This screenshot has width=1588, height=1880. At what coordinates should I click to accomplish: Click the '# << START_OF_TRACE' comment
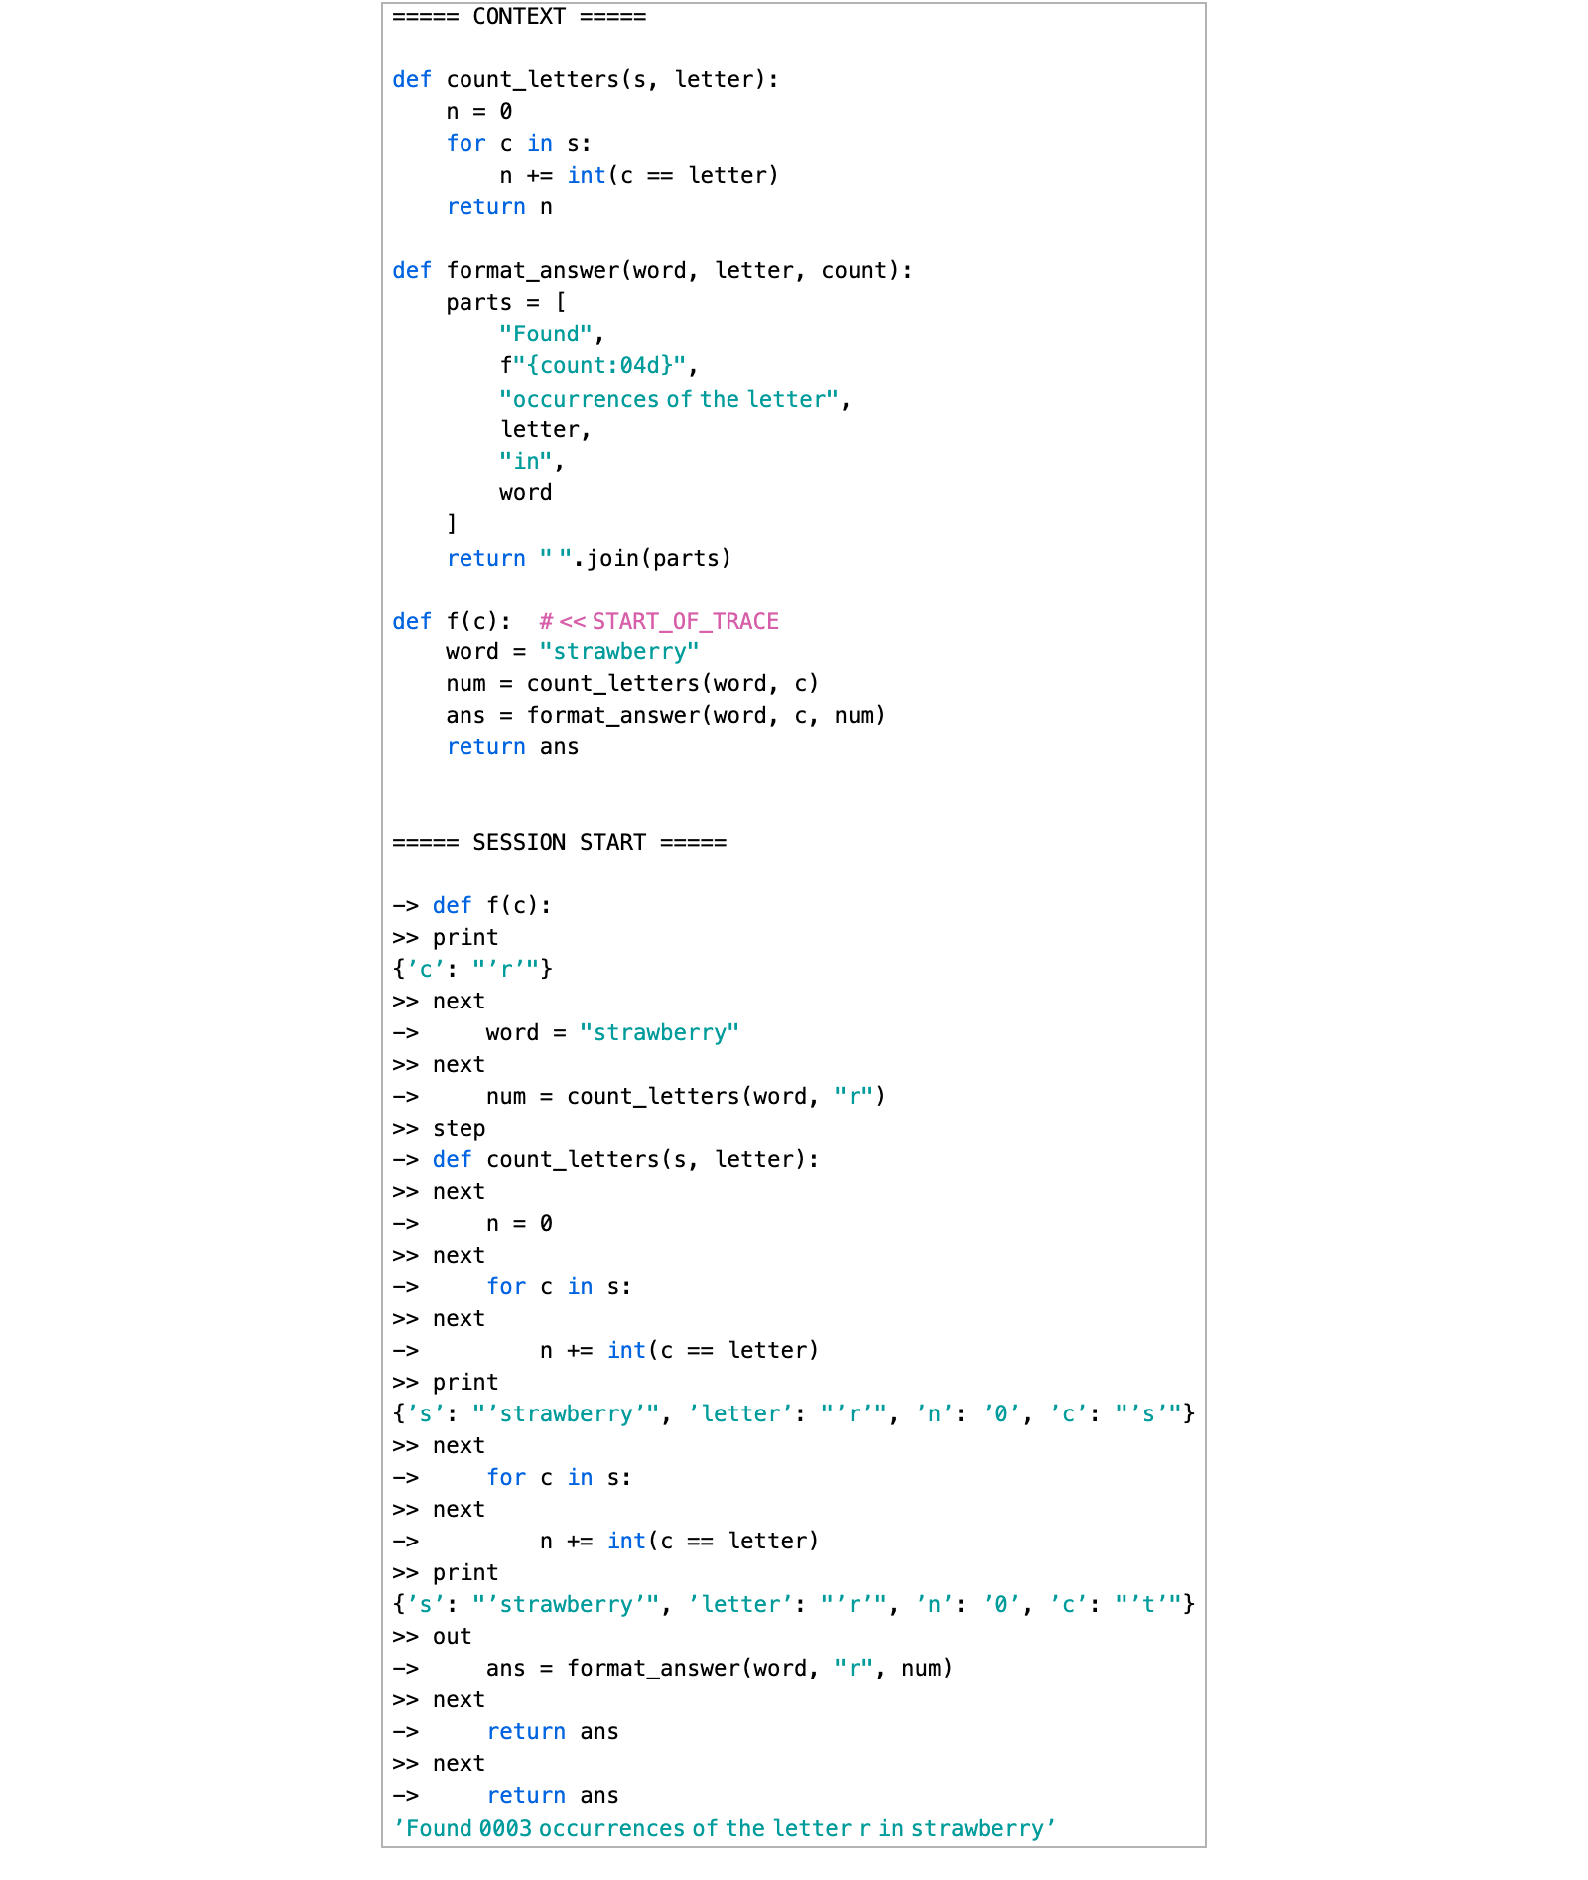click(x=659, y=622)
